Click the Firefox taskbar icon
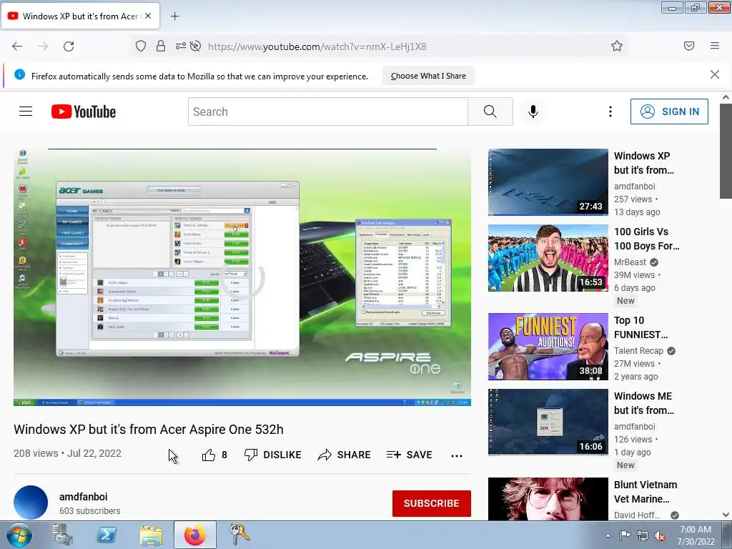The width and height of the screenshot is (732, 549). click(195, 535)
